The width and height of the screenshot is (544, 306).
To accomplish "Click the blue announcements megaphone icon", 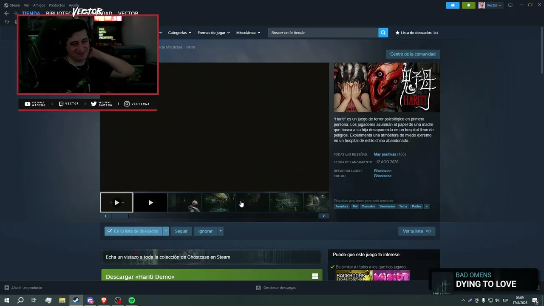I will [453, 5].
